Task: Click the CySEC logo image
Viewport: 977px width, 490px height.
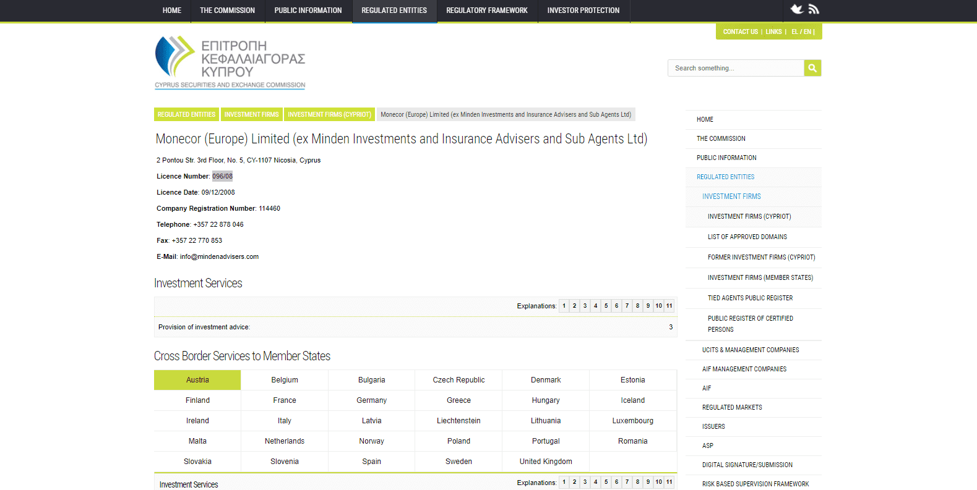Action: click(230, 62)
